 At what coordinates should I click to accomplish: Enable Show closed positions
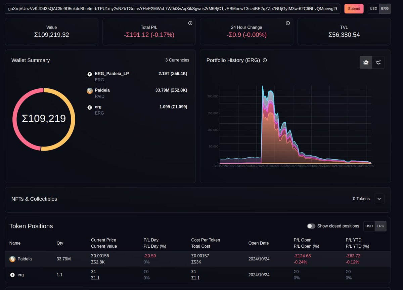click(311, 226)
